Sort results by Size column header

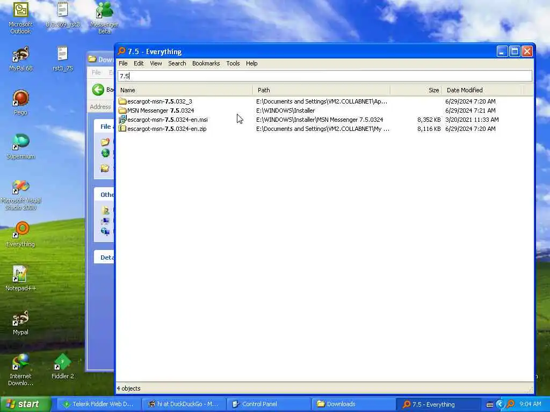tap(416, 90)
